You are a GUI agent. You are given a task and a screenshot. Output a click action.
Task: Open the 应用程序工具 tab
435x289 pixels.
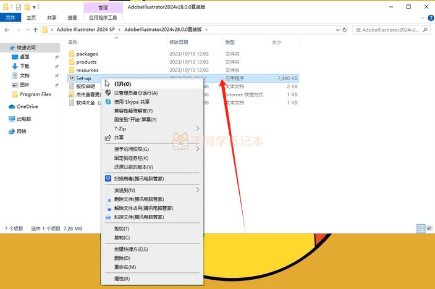pos(103,18)
